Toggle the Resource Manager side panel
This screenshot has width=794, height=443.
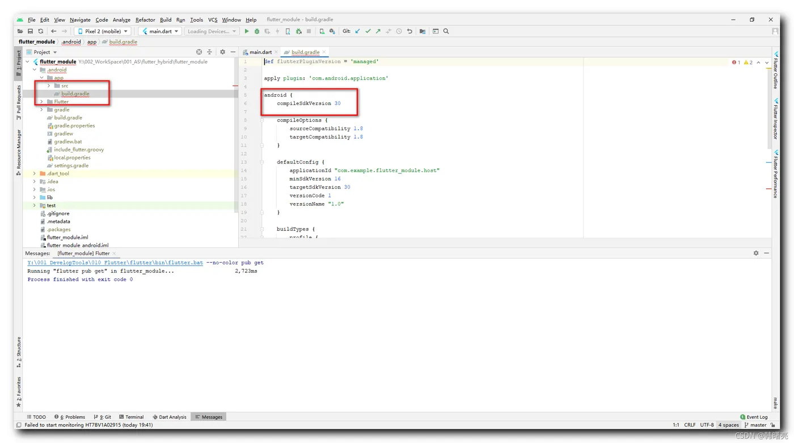[x=19, y=152]
